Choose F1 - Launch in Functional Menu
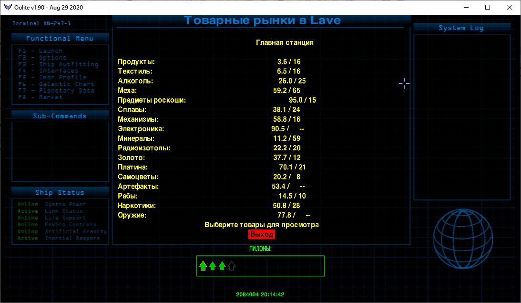Image resolution: width=521 pixels, height=303 pixels. pos(41,51)
